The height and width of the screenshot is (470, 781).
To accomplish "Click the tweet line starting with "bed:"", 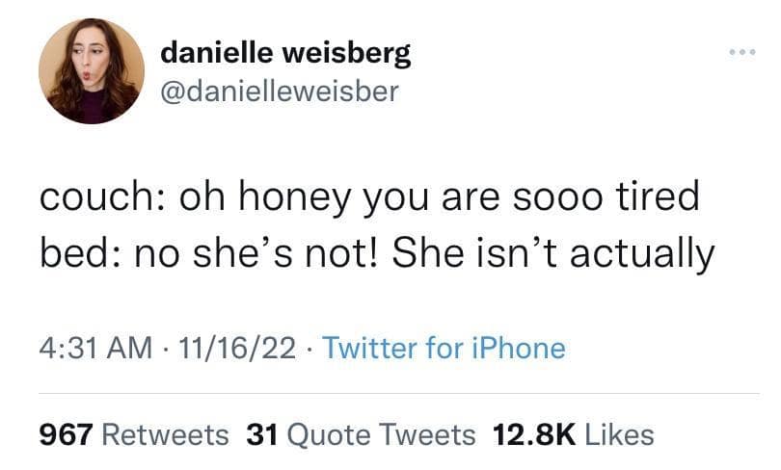I will coord(377,254).
